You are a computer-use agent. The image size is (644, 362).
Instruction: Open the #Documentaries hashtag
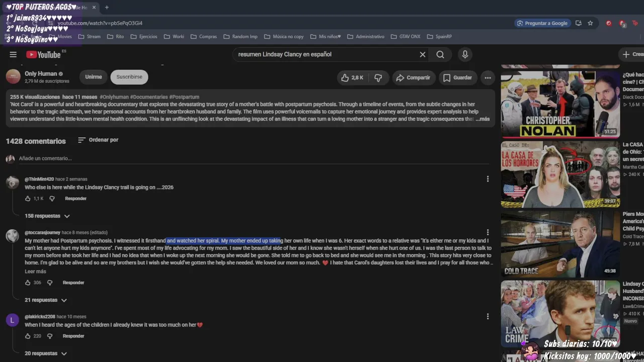(x=149, y=97)
